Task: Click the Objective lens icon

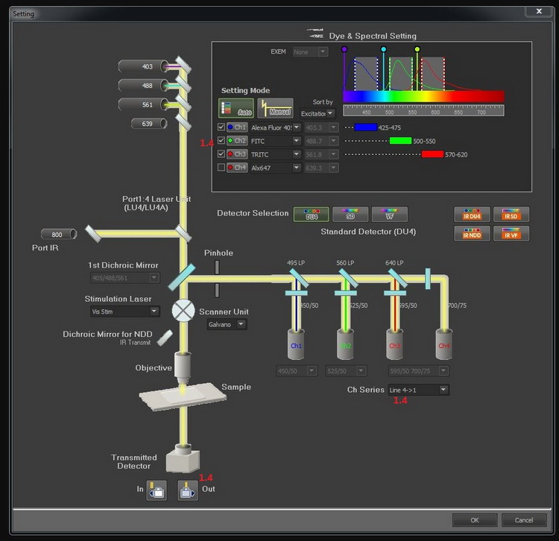Action: pyautogui.click(x=183, y=368)
